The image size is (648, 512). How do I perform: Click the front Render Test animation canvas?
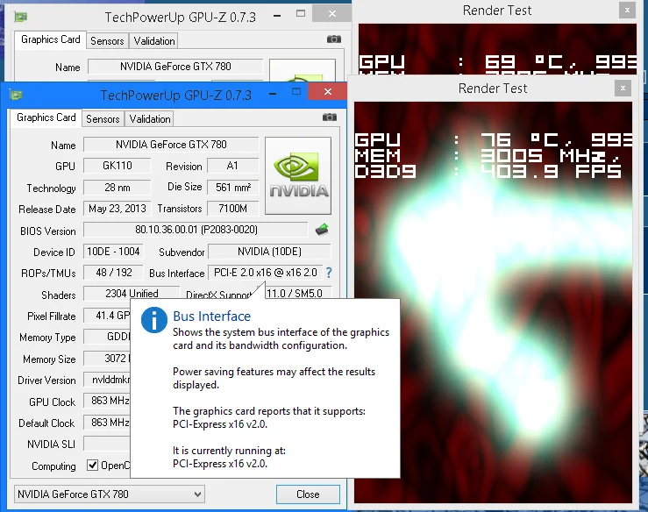pyautogui.click(x=493, y=302)
